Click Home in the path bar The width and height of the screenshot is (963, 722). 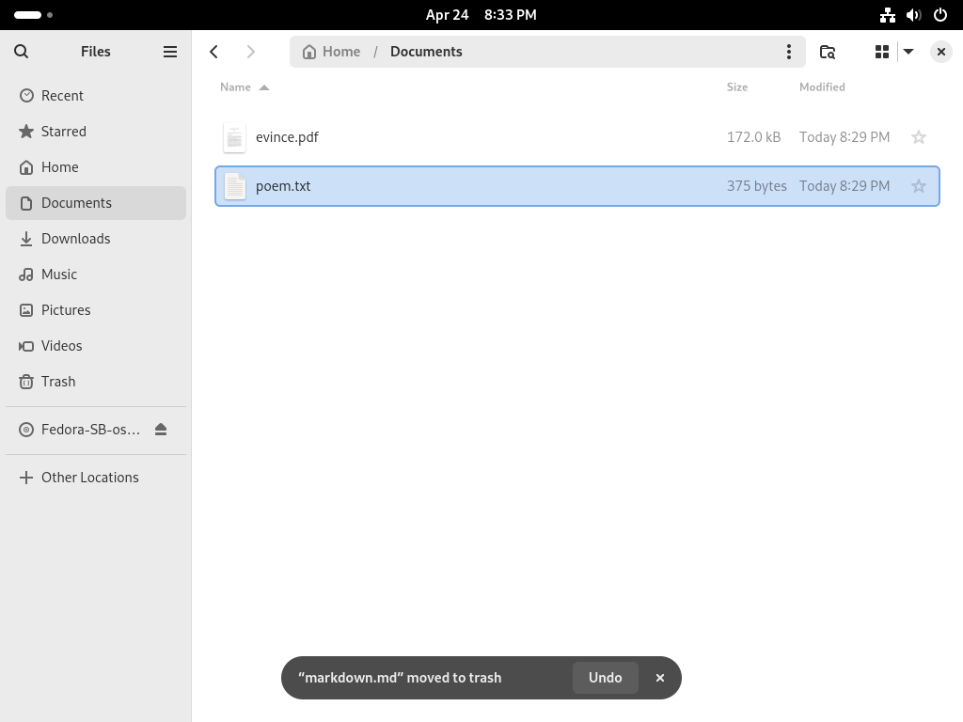click(x=332, y=52)
